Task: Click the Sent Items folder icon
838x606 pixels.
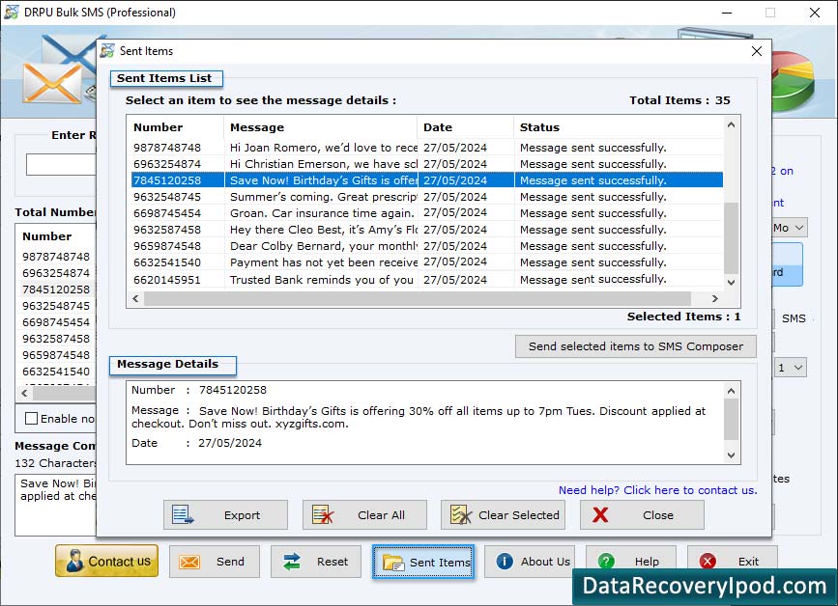Action: click(394, 563)
